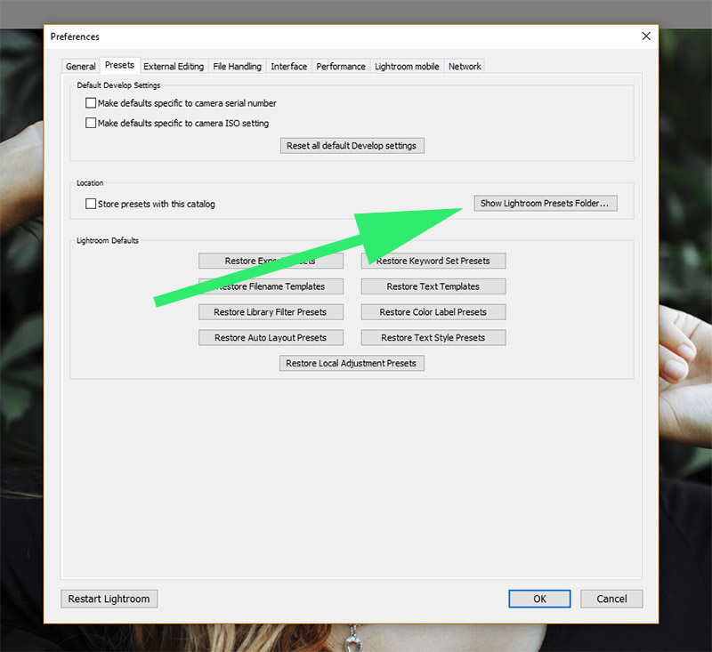Switch to the Interface tab
712x652 pixels.
coord(288,66)
